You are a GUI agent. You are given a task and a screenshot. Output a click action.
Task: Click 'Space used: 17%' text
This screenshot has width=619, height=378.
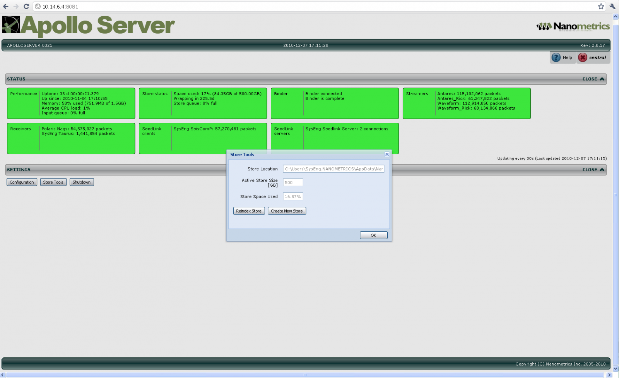pos(192,94)
